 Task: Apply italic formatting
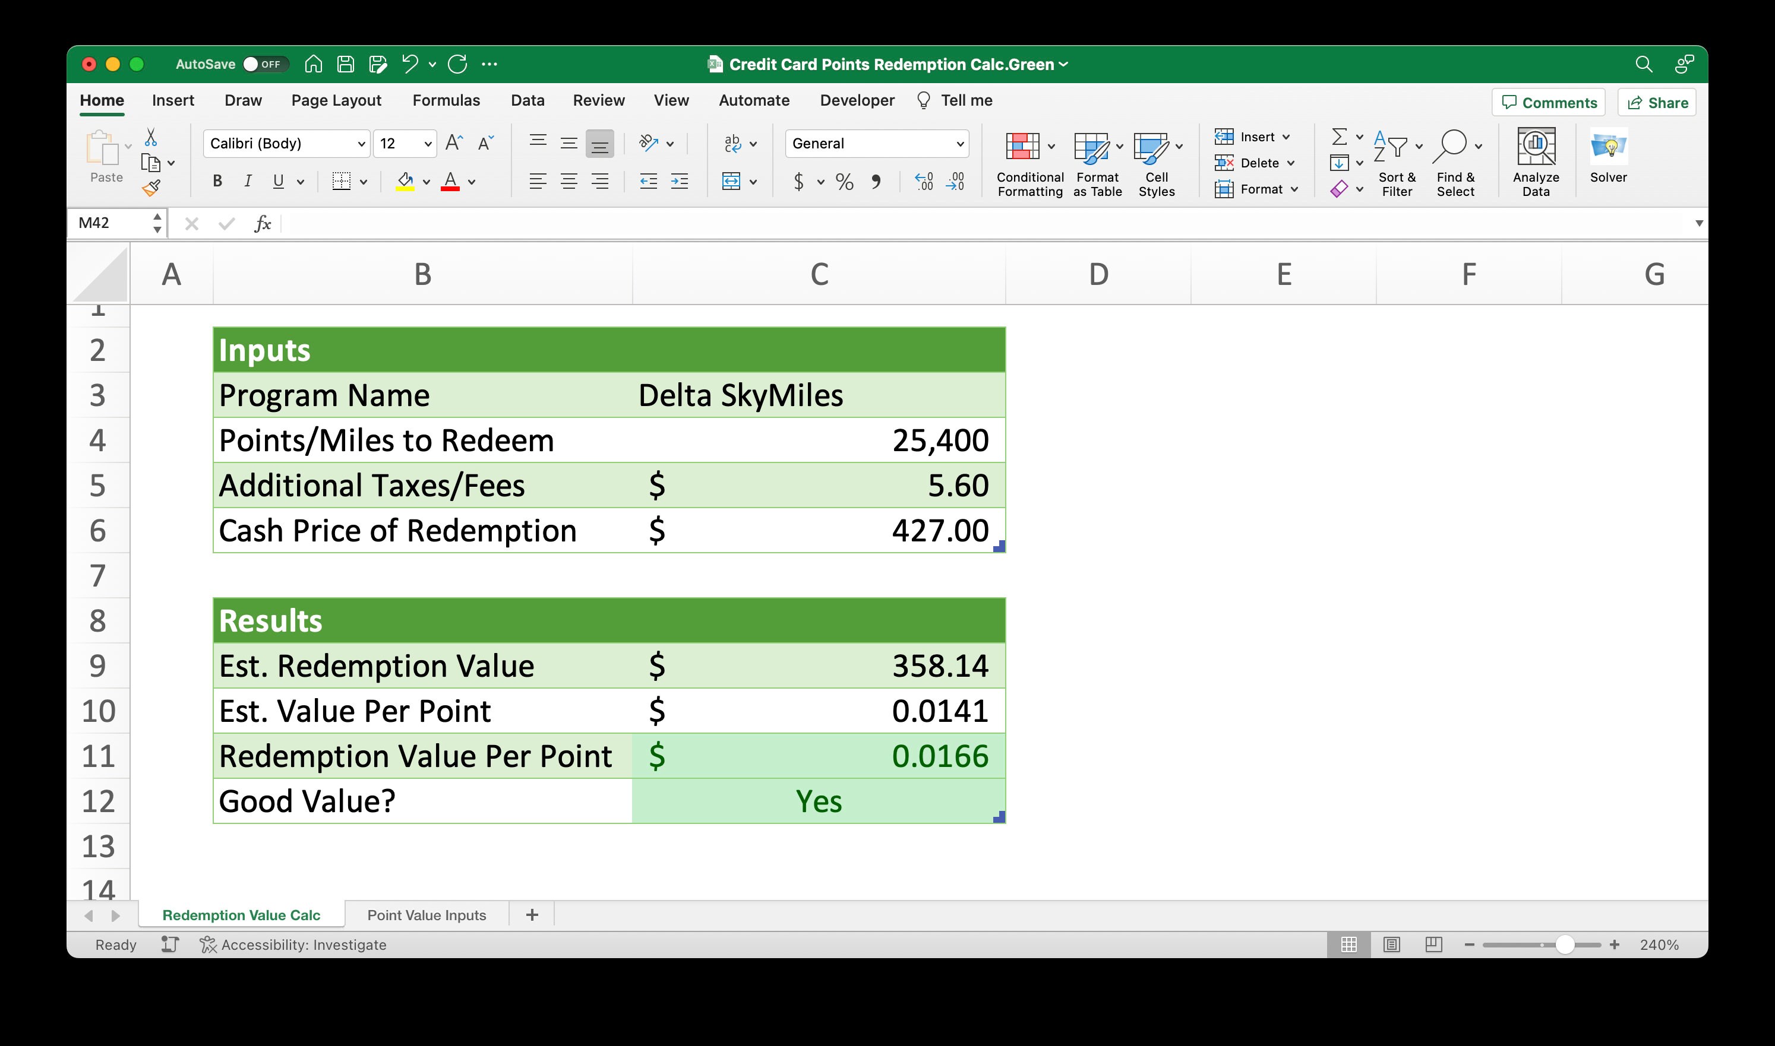tap(248, 181)
